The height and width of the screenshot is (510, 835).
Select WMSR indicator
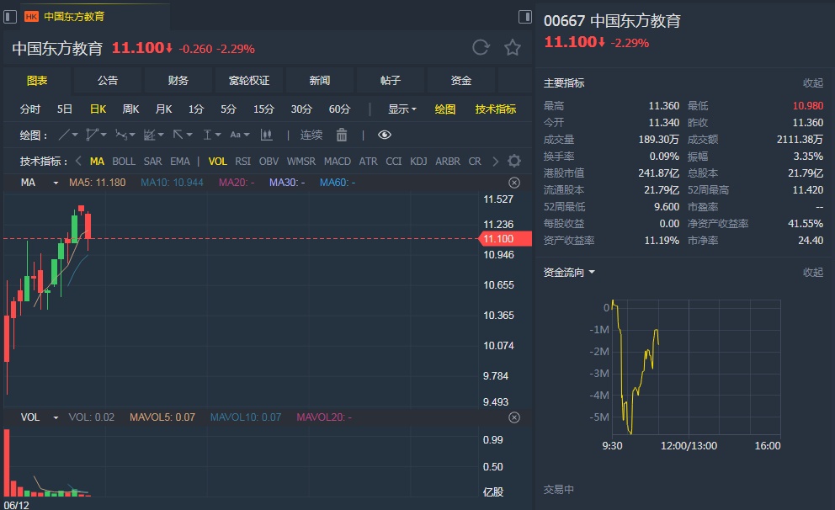[300, 162]
